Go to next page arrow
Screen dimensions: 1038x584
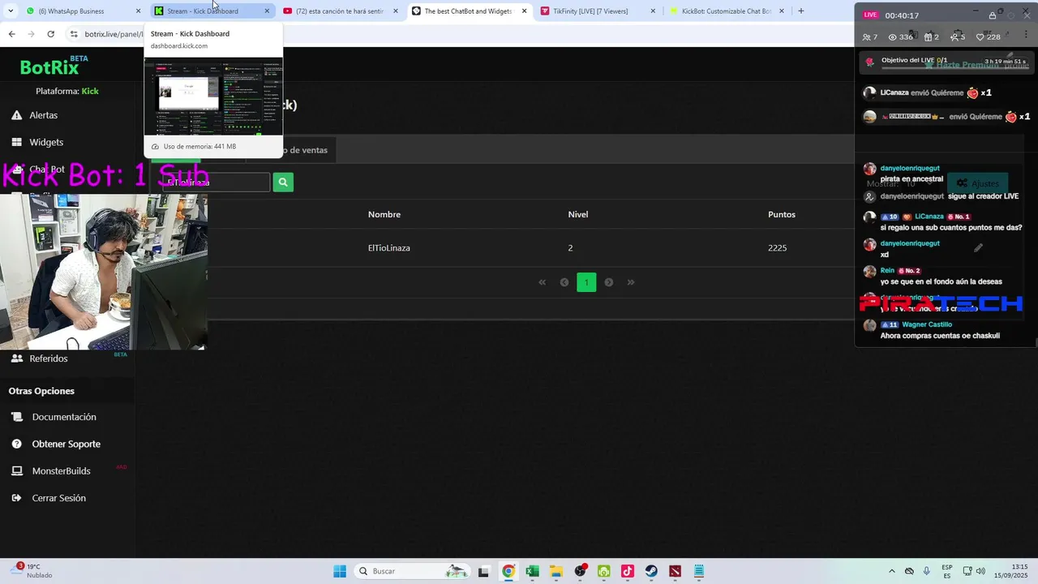tap(609, 282)
